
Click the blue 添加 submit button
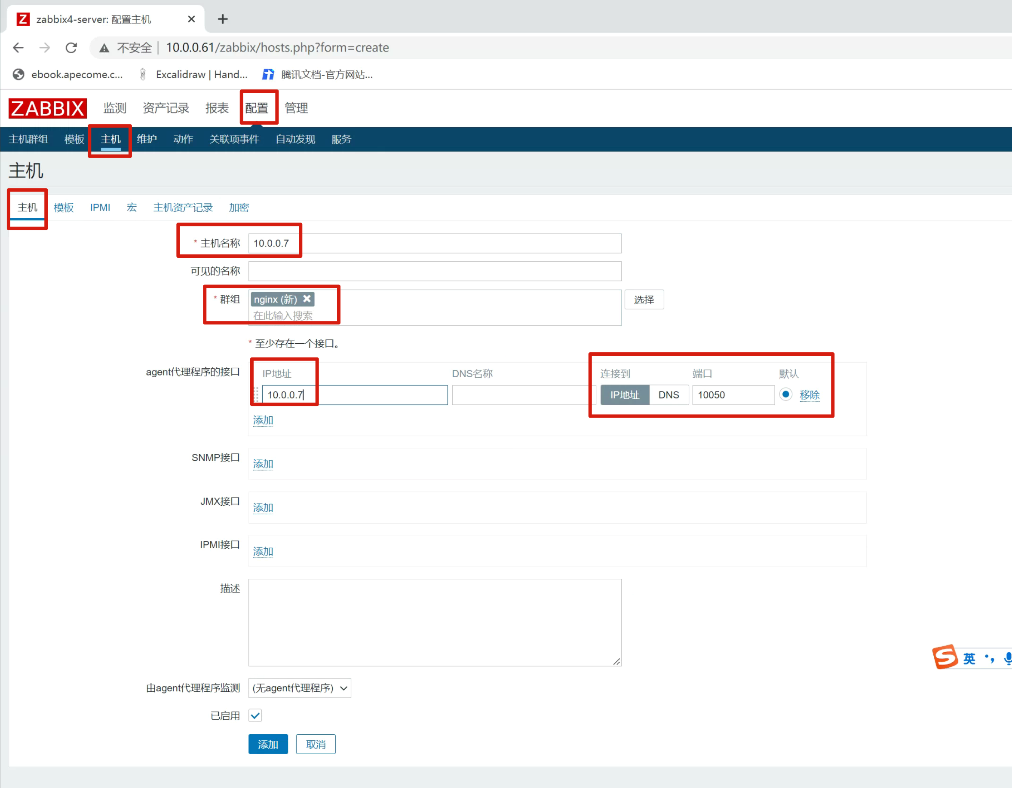(268, 744)
